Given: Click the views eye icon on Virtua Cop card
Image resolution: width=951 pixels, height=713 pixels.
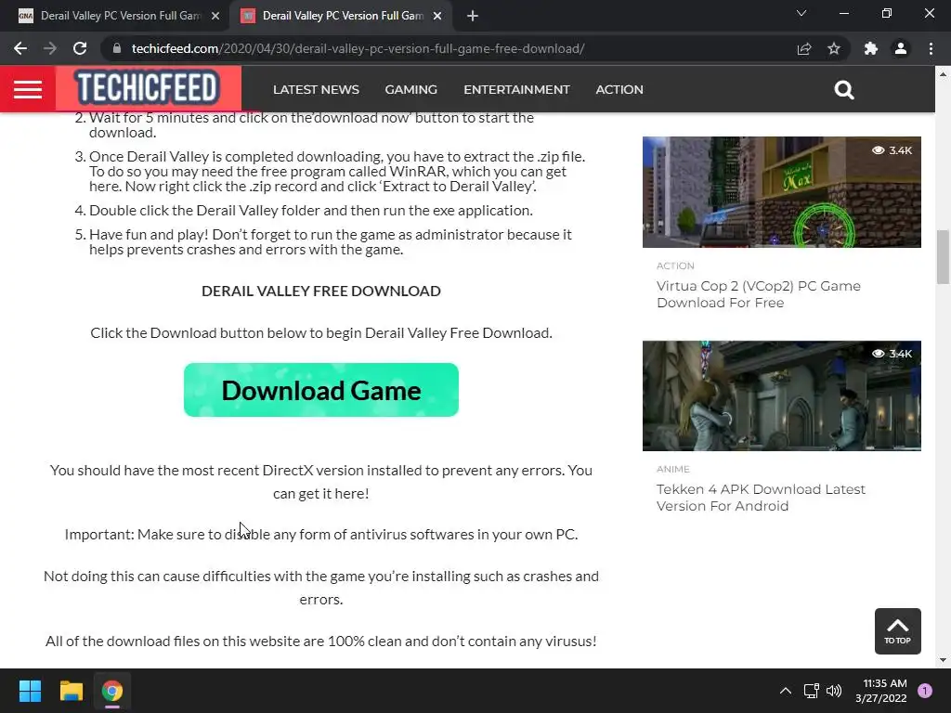Looking at the screenshot, I should (878, 150).
